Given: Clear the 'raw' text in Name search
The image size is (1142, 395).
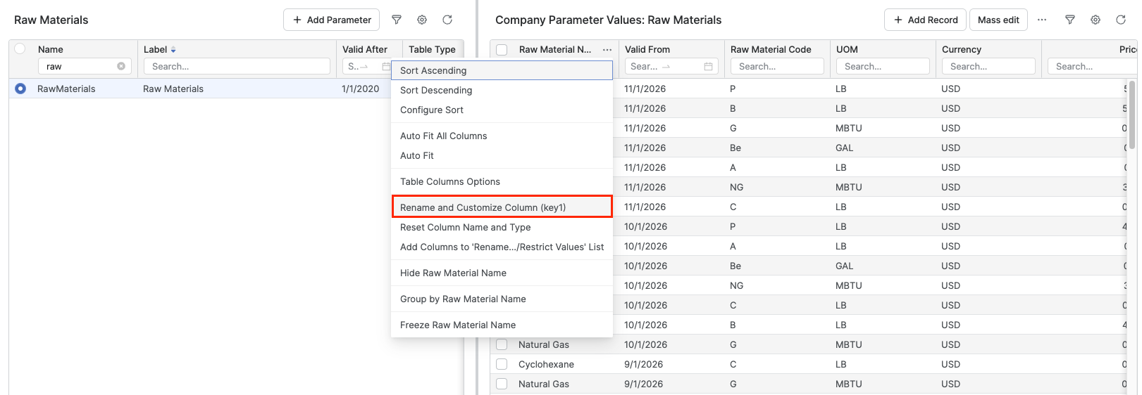Looking at the screenshot, I should 121,66.
